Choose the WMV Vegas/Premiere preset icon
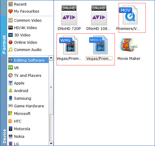This screenshot has height=146, width=155. [69, 45]
